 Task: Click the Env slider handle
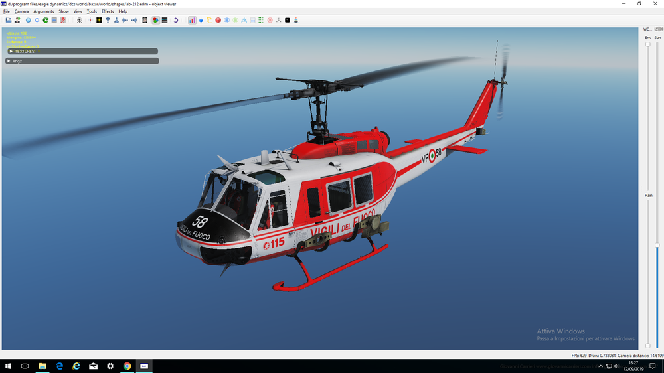(x=648, y=44)
